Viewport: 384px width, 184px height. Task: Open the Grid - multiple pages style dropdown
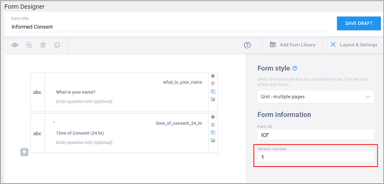tap(315, 97)
